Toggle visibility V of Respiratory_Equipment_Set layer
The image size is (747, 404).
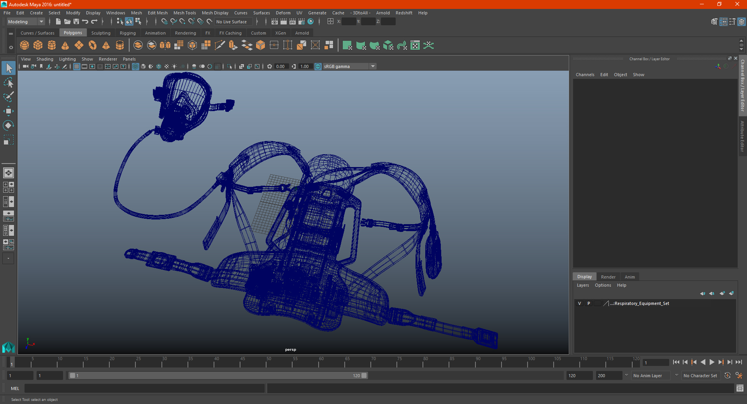click(579, 303)
